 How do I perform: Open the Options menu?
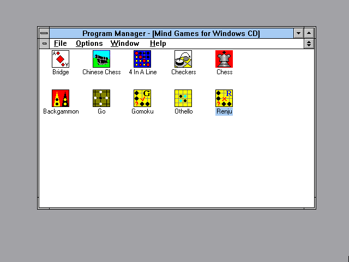click(x=89, y=44)
